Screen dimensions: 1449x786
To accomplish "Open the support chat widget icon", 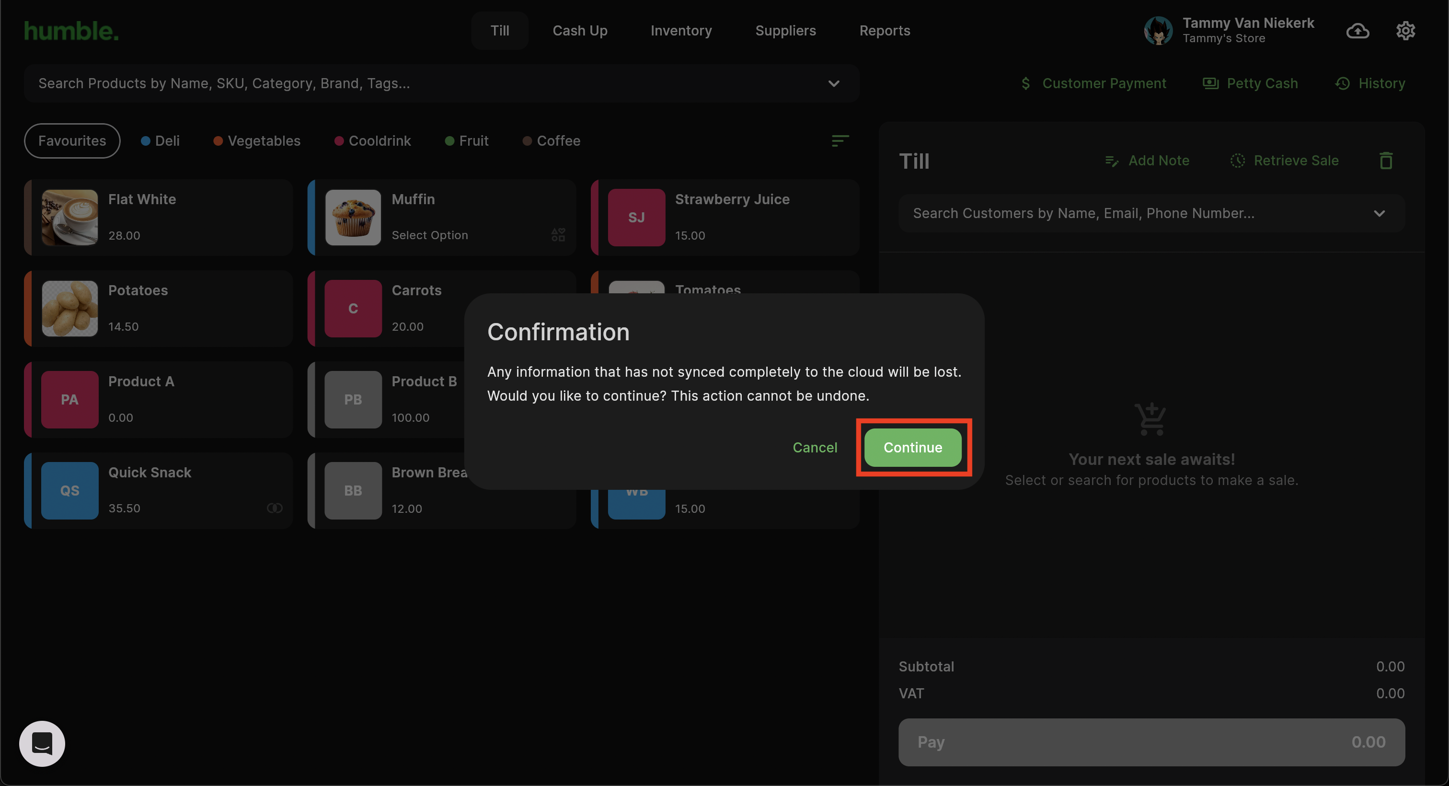I will click(x=42, y=743).
